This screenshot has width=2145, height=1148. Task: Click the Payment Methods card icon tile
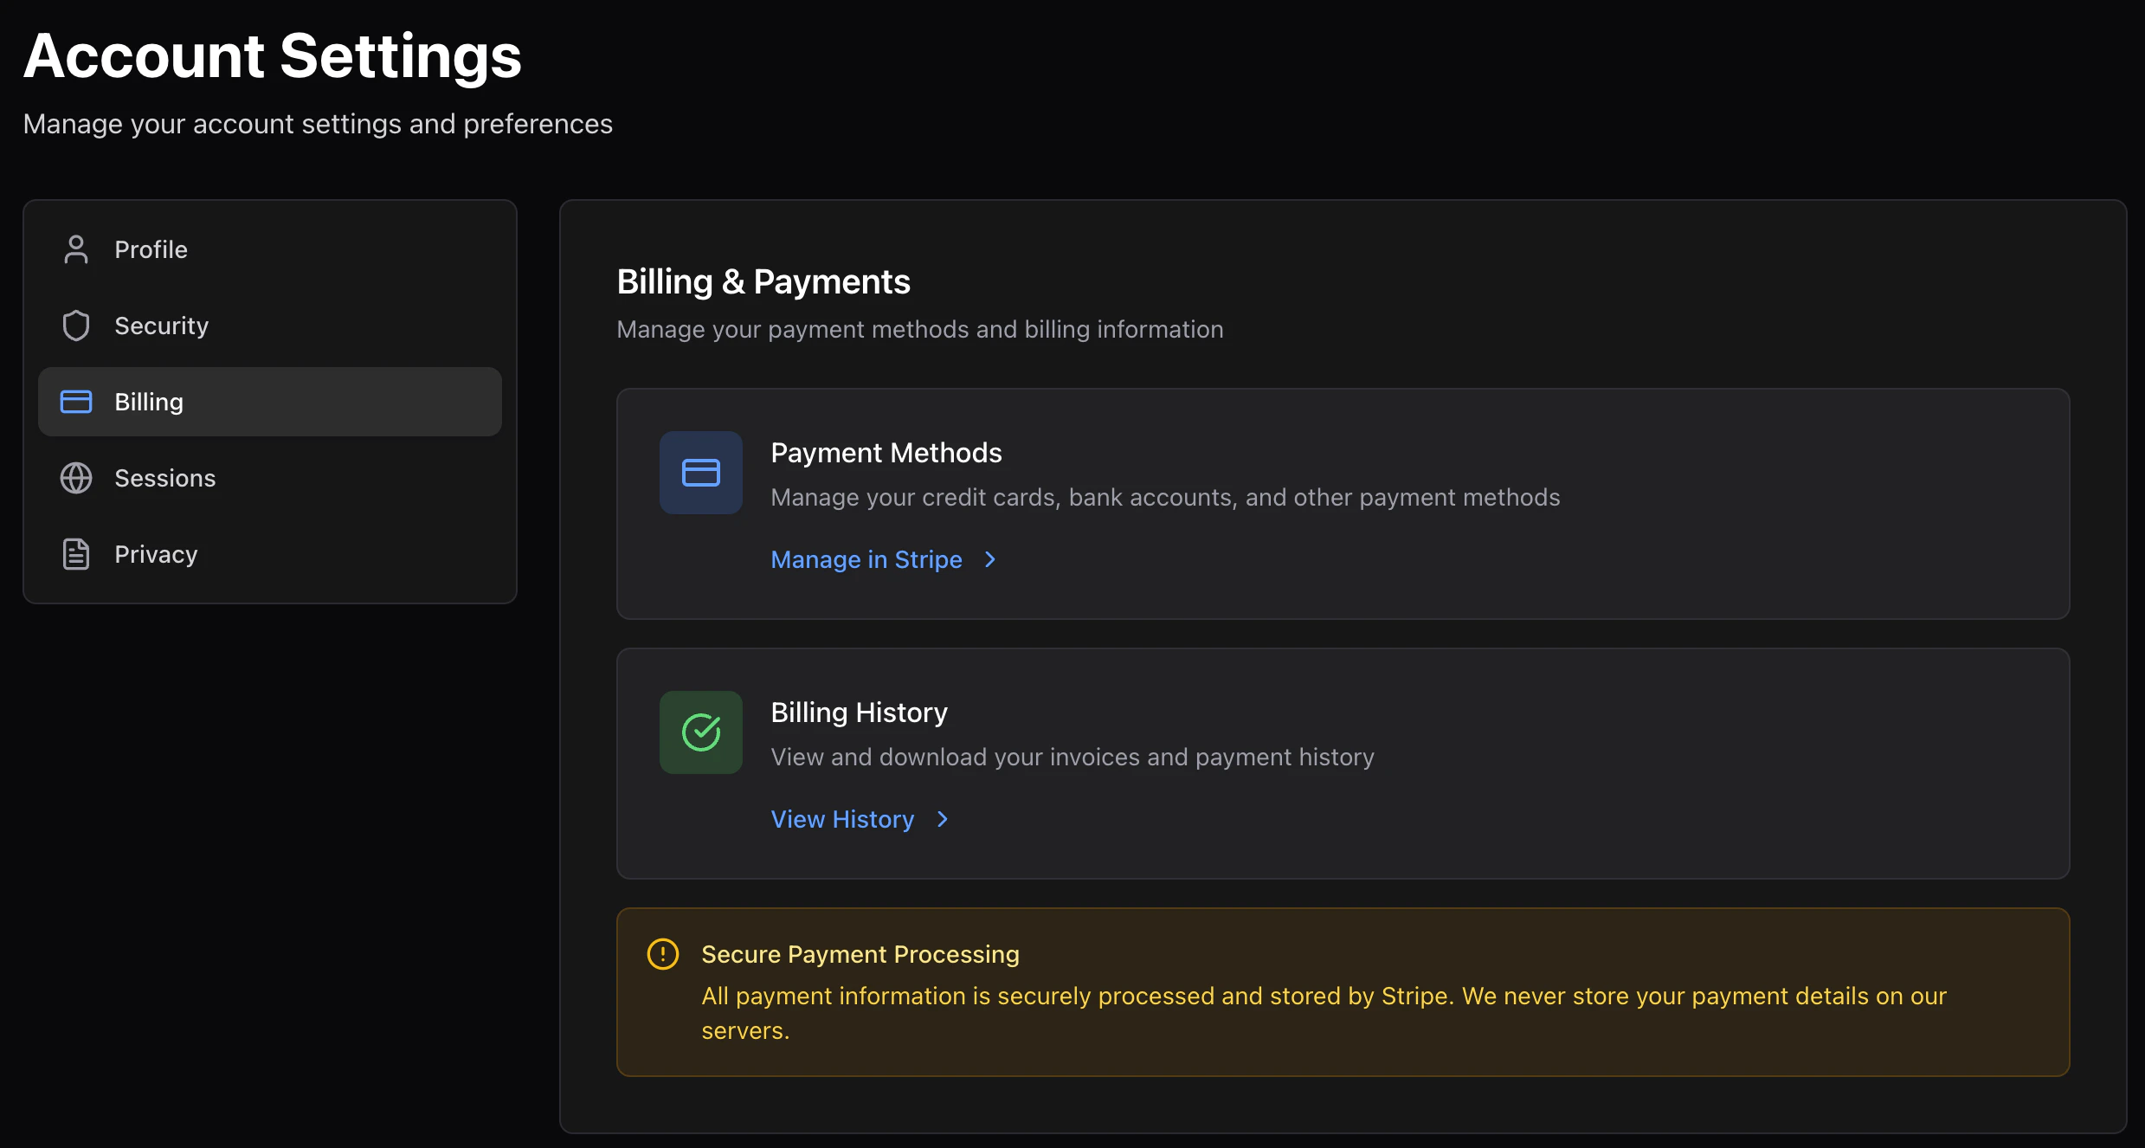701,473
